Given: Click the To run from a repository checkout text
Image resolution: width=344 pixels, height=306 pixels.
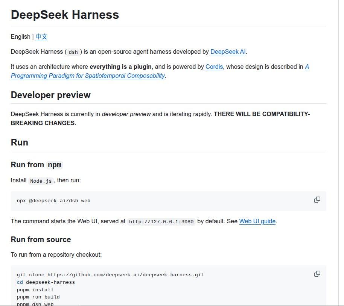Looking at the screenshot, I should [56, 255].
